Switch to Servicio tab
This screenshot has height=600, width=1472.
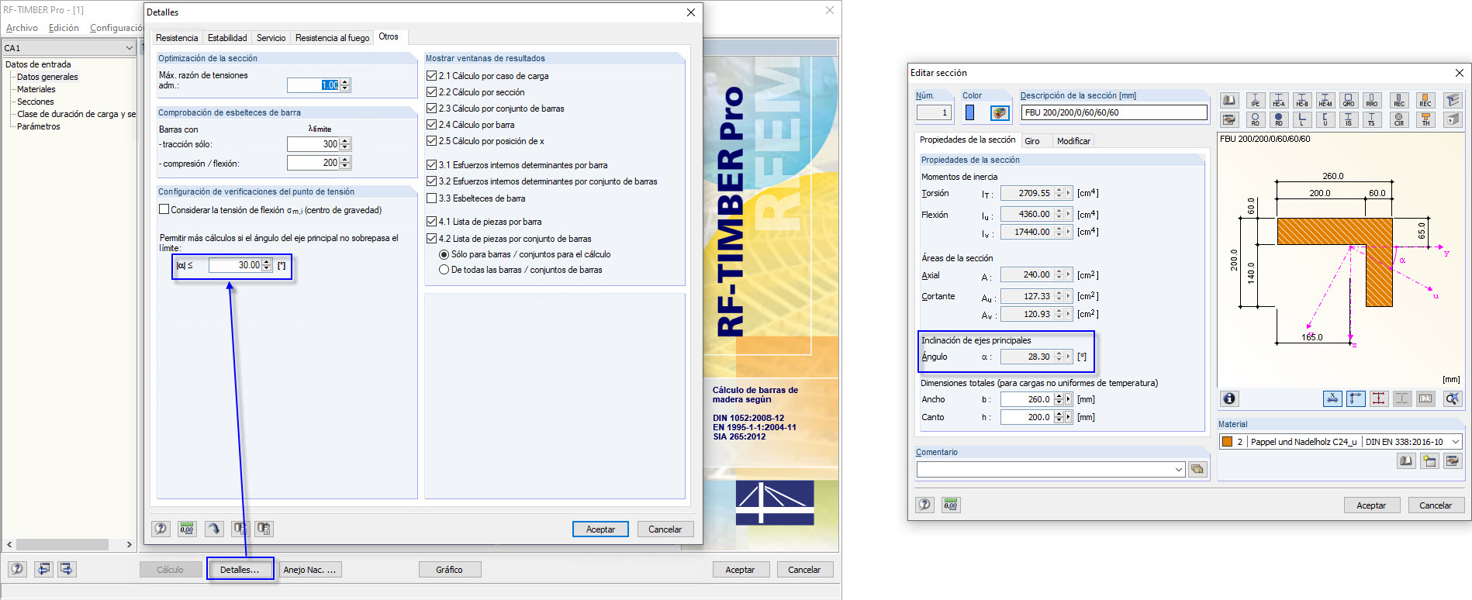271,38
